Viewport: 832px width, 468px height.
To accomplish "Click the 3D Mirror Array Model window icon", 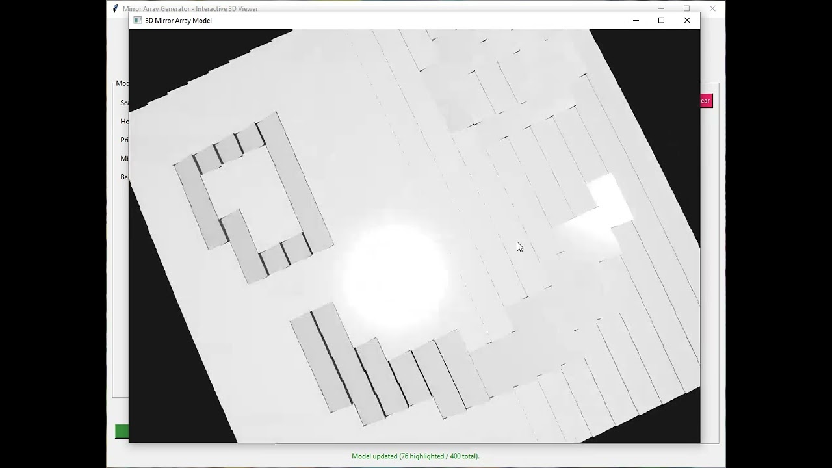I will (x=137, y=20).
